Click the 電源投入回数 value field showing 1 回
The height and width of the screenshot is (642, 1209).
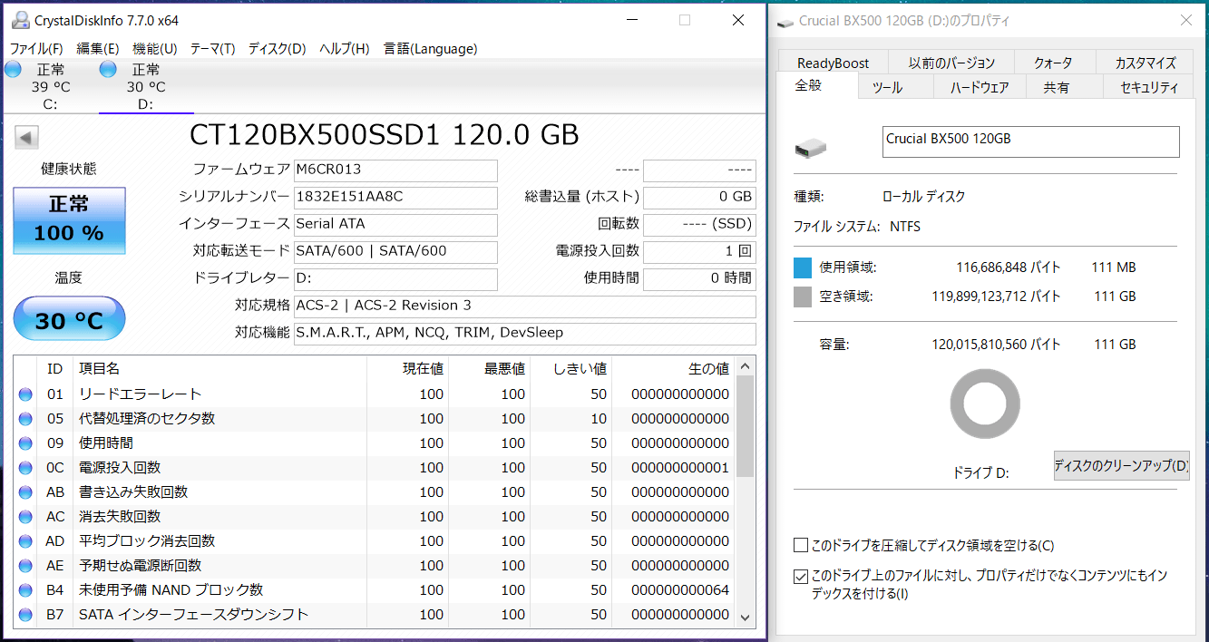(x=699, y=252)
